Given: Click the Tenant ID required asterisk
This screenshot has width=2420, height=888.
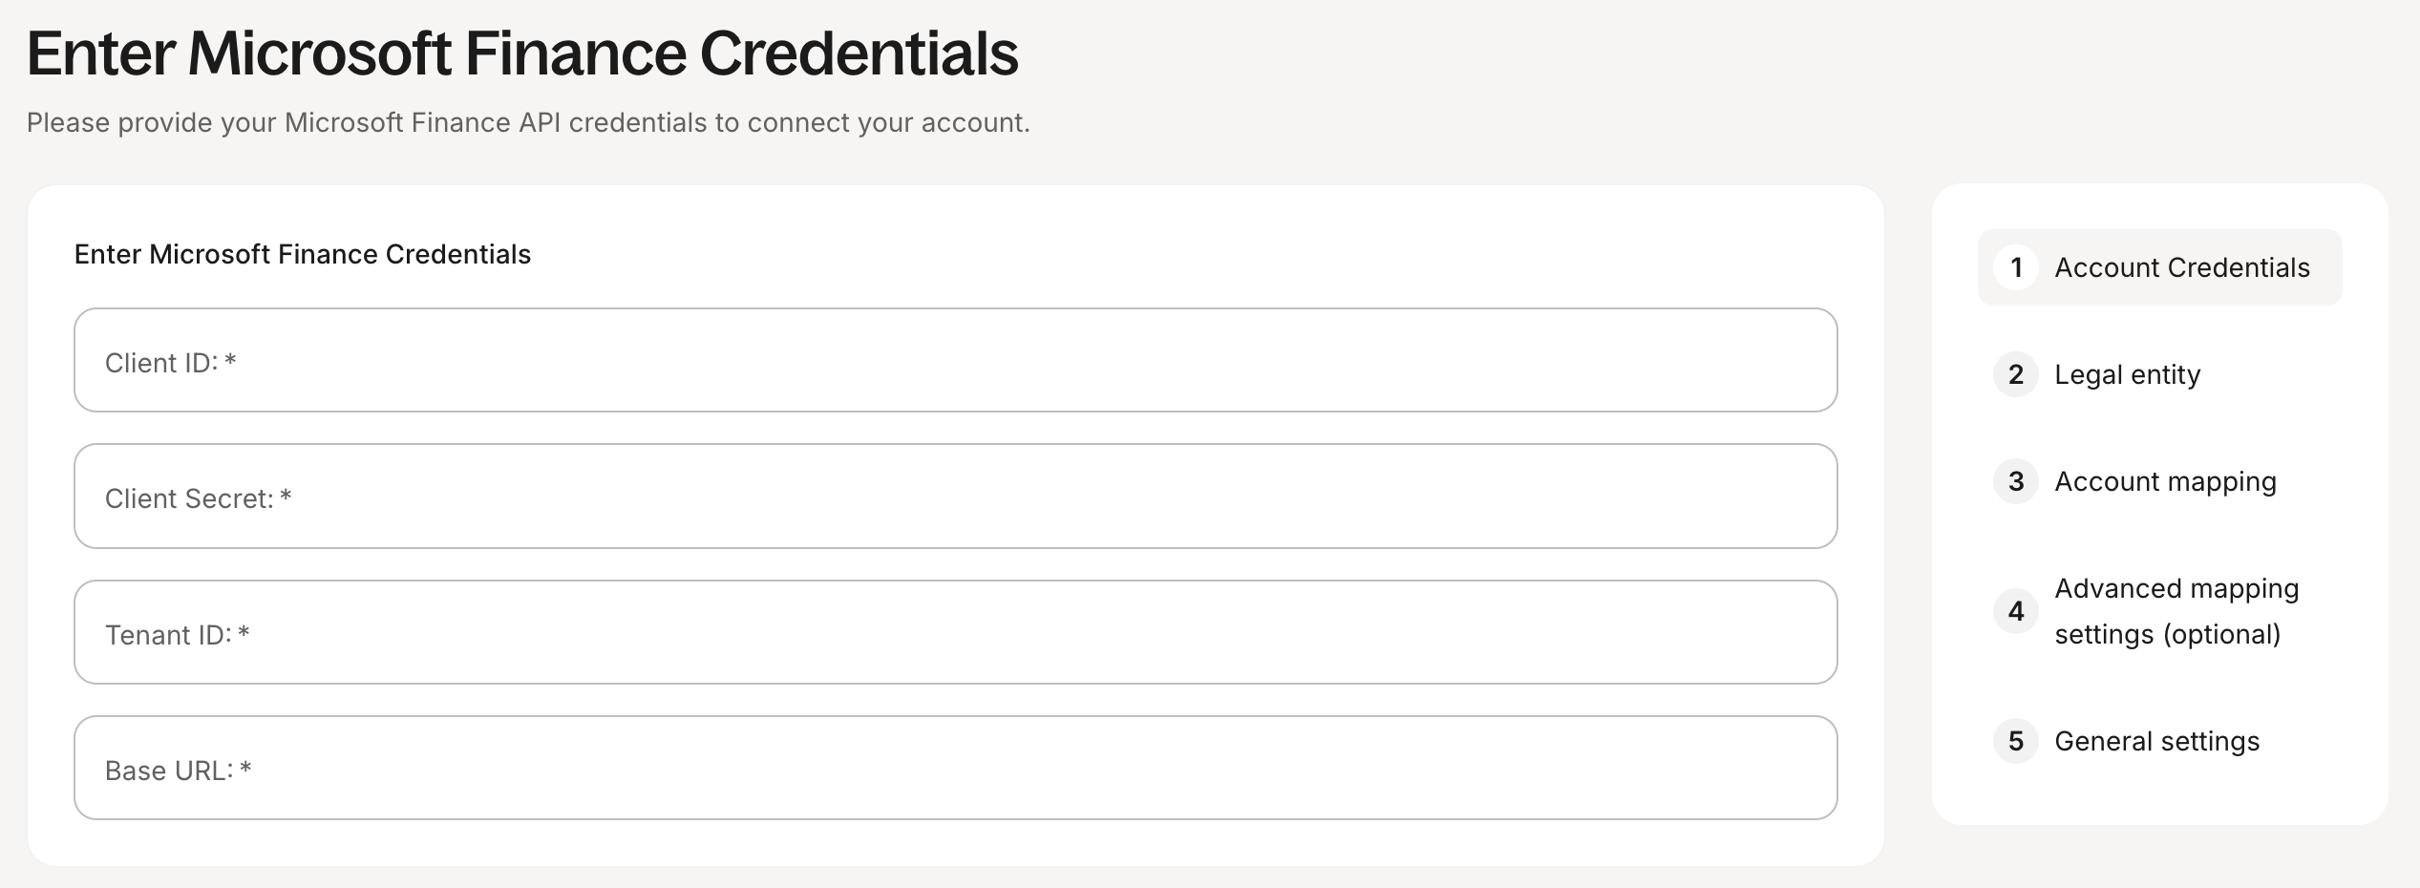Looking at the screenshot, I should pyautogui.click(x=244, y=633).
